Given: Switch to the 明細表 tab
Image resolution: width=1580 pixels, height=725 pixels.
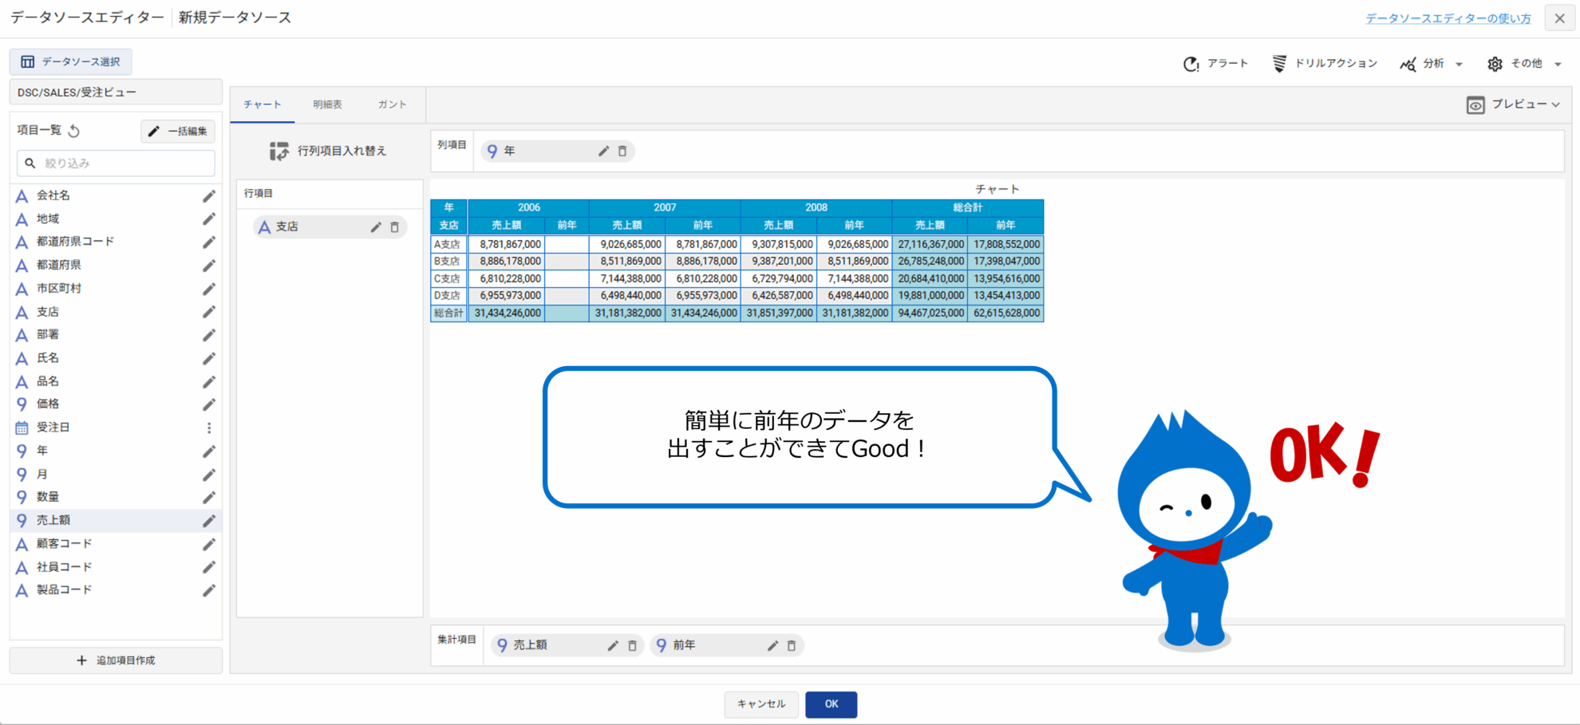Looking at the screenshot, I should click(x=327, y=104).
